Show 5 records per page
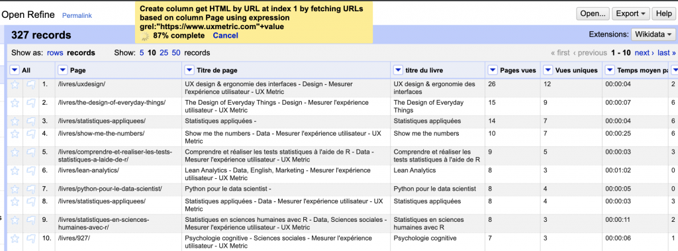Screen dimensions: 678x251 142,53
